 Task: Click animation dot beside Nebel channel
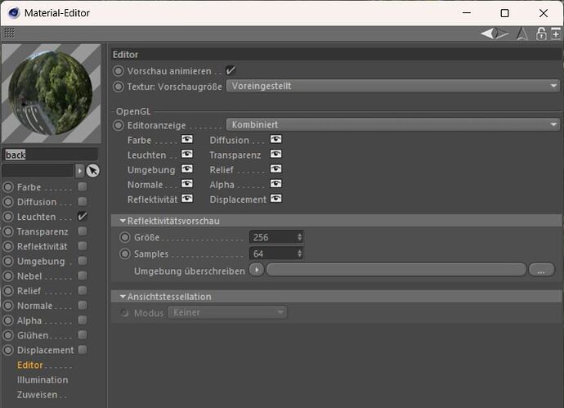click(8, 276)
